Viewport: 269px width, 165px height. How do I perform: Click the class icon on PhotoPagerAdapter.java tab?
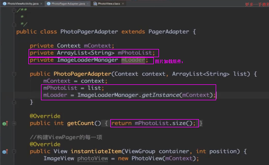pyautogui.click(x=48, y=4)
